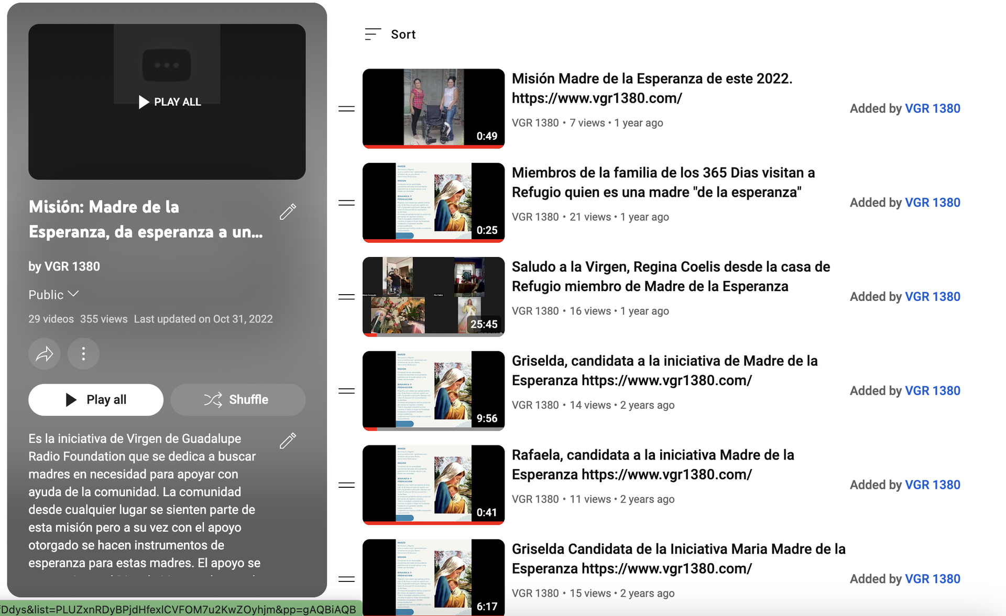Click the 0:41 video thumbnail
Viewport: 1006px width, 616px height.
(433, 485)
